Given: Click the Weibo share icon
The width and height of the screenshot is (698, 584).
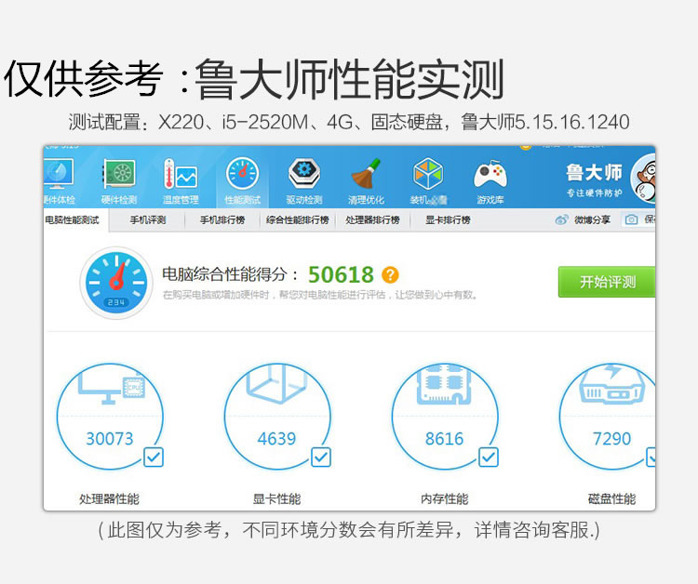Looking at the screenshot, I should pos(561,219).
